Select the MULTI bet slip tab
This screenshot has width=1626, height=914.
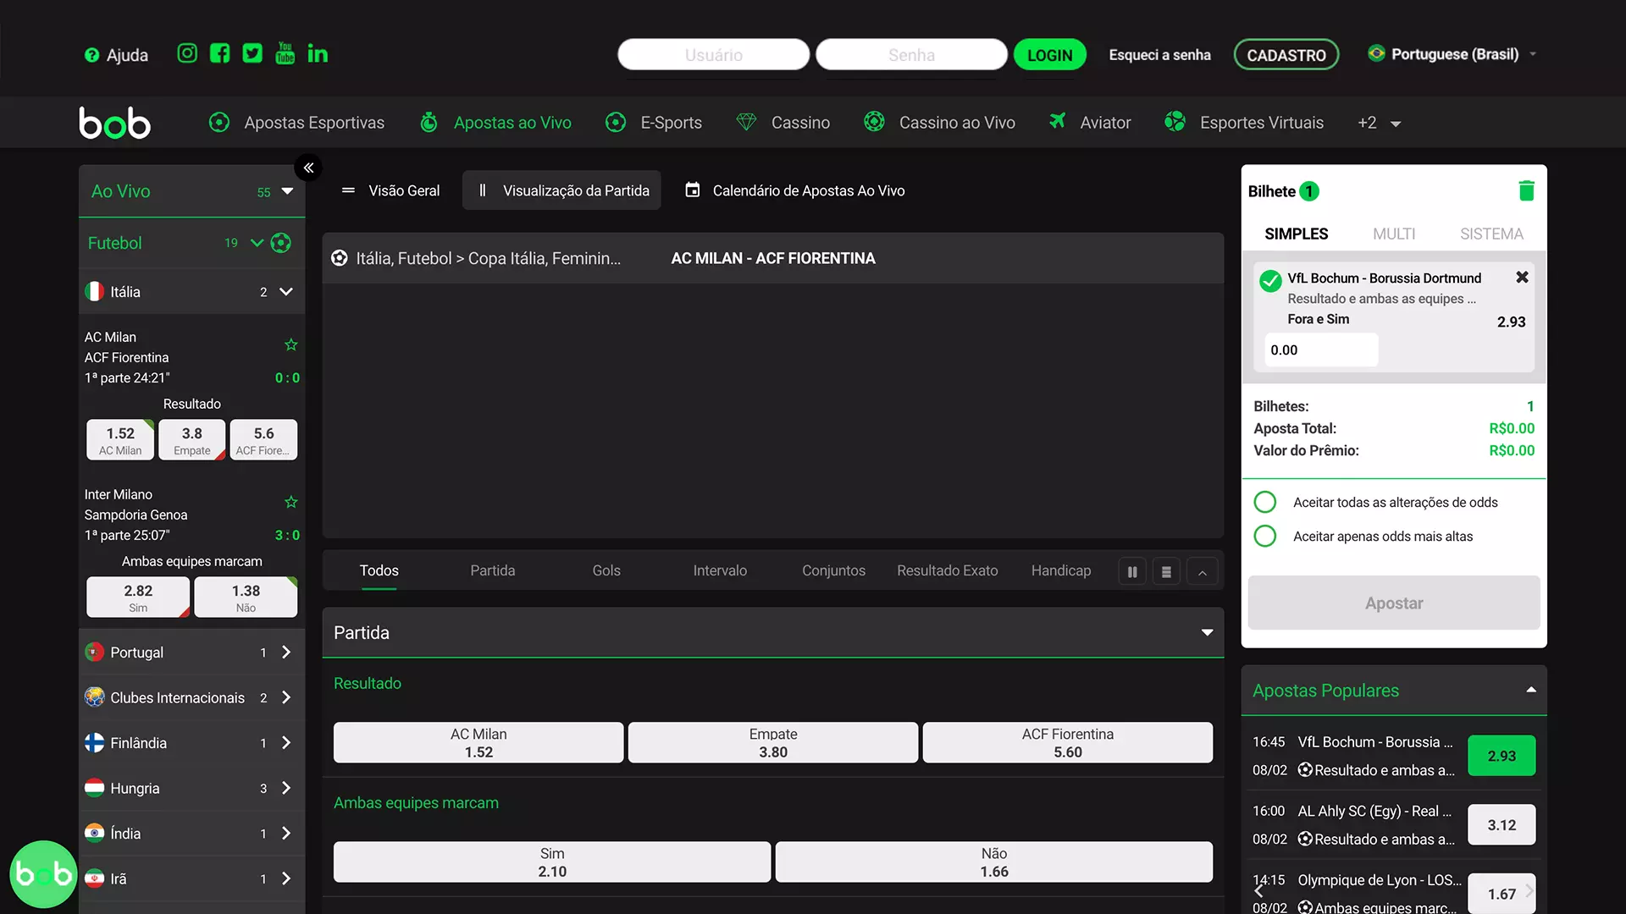(1394, 234)
